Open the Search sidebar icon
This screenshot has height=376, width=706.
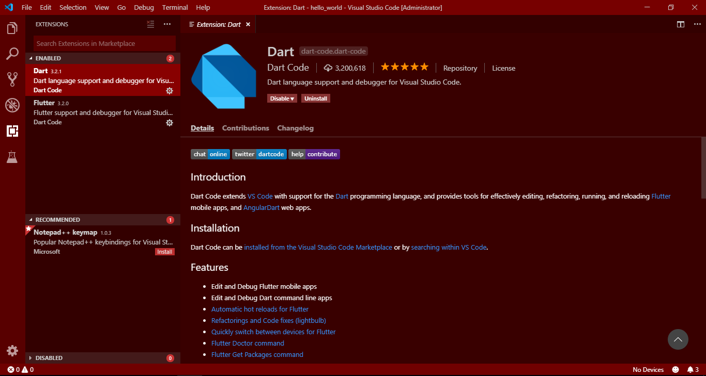(12, 54)
